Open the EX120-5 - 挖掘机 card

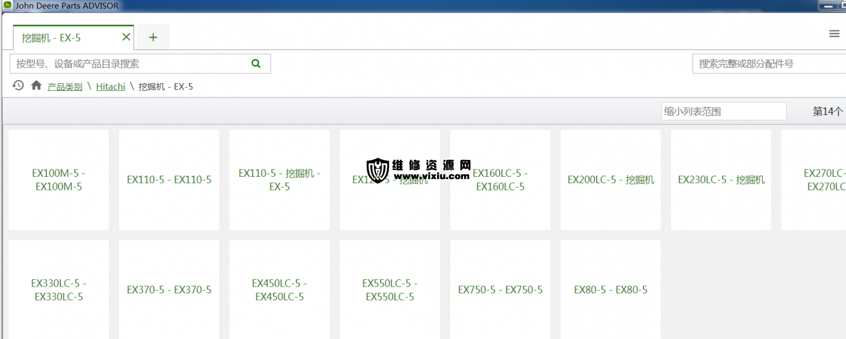pos(390,180)
